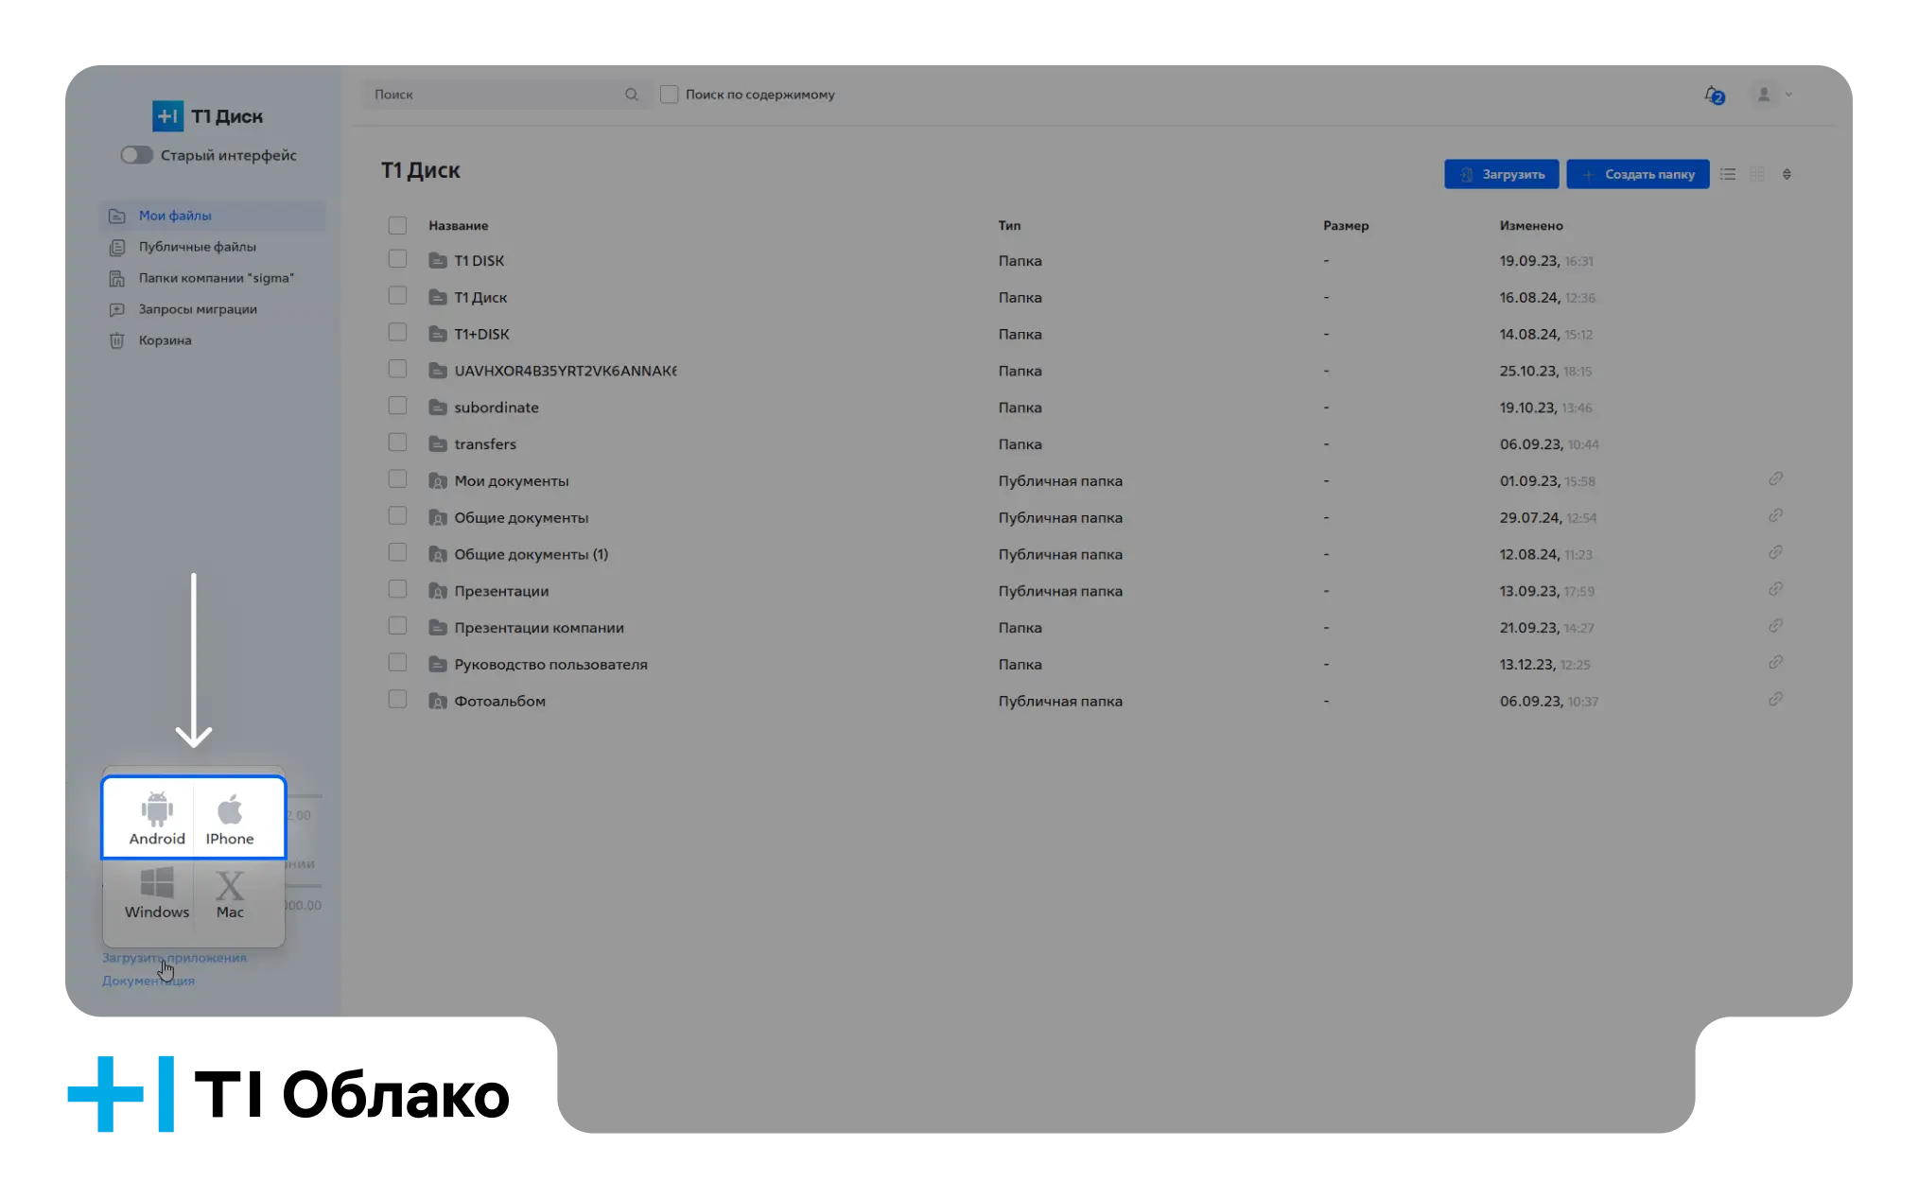Screen dimensions: 1918x1199
Task: Check the Мои документы row checkbox
Action: coord(397,479)
